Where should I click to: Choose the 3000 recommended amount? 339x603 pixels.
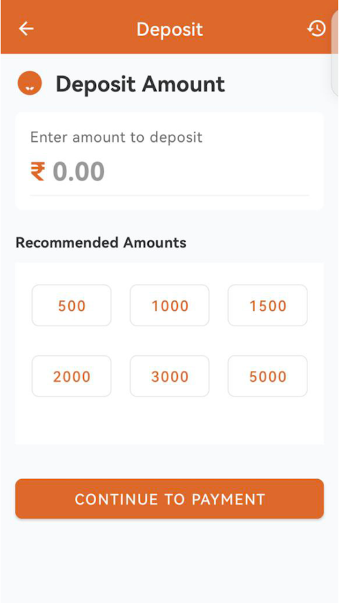169,376
